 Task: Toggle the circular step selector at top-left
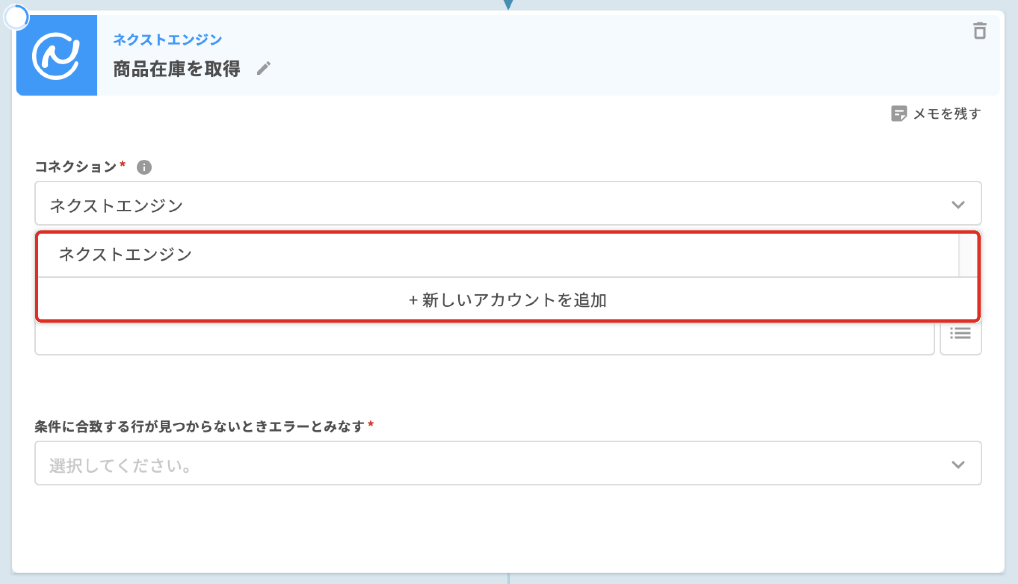16,17
